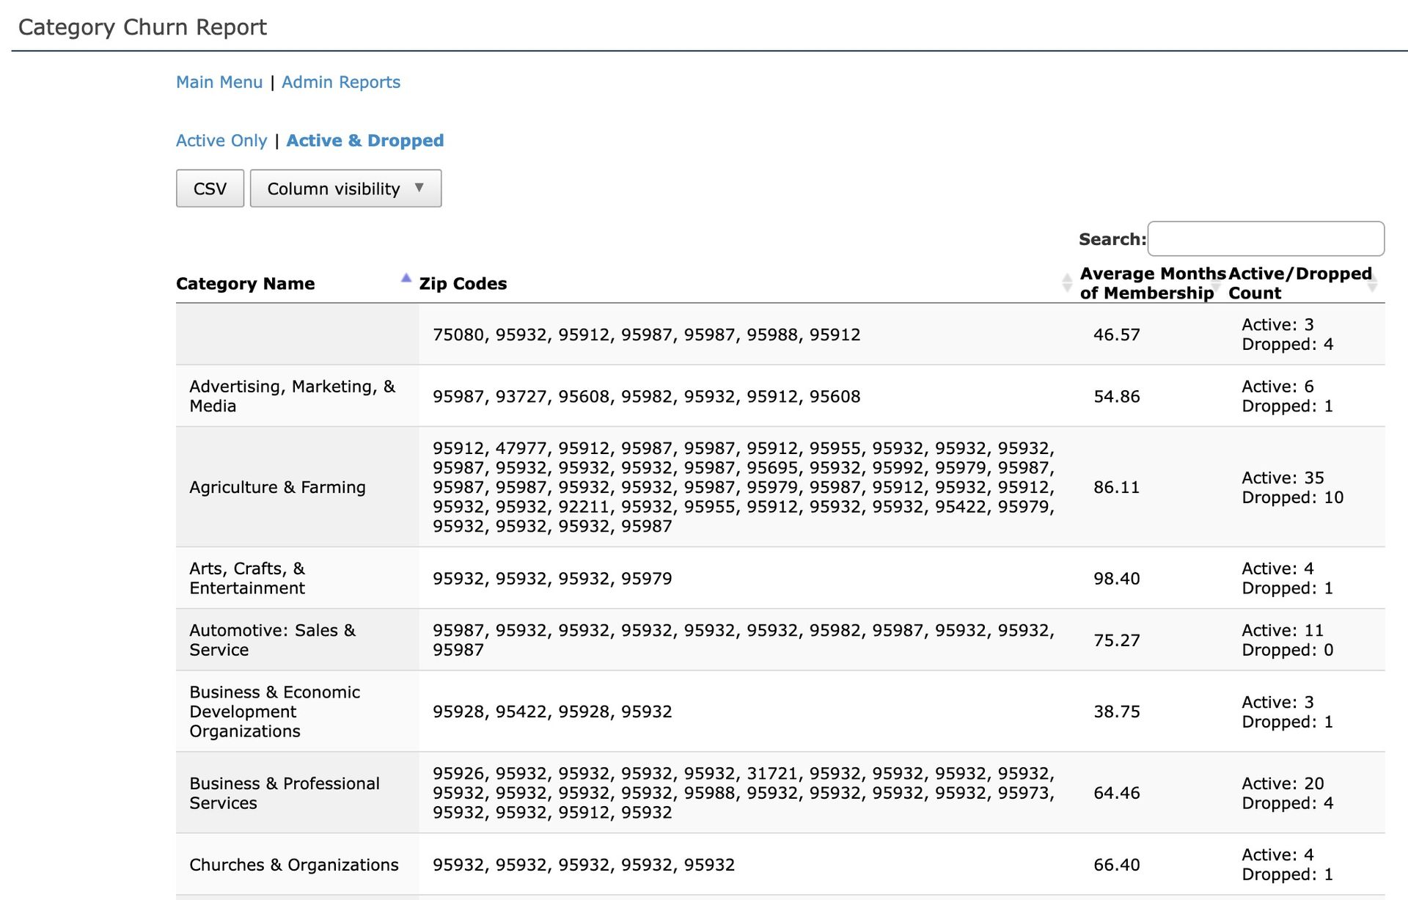
Task: Select the Agriculture & Farming row
Action: [277, 487]
